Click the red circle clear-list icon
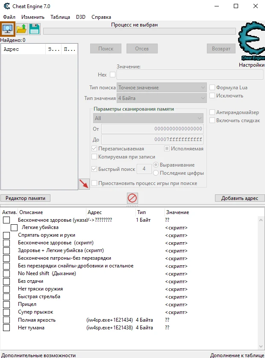 coord(132,198)
